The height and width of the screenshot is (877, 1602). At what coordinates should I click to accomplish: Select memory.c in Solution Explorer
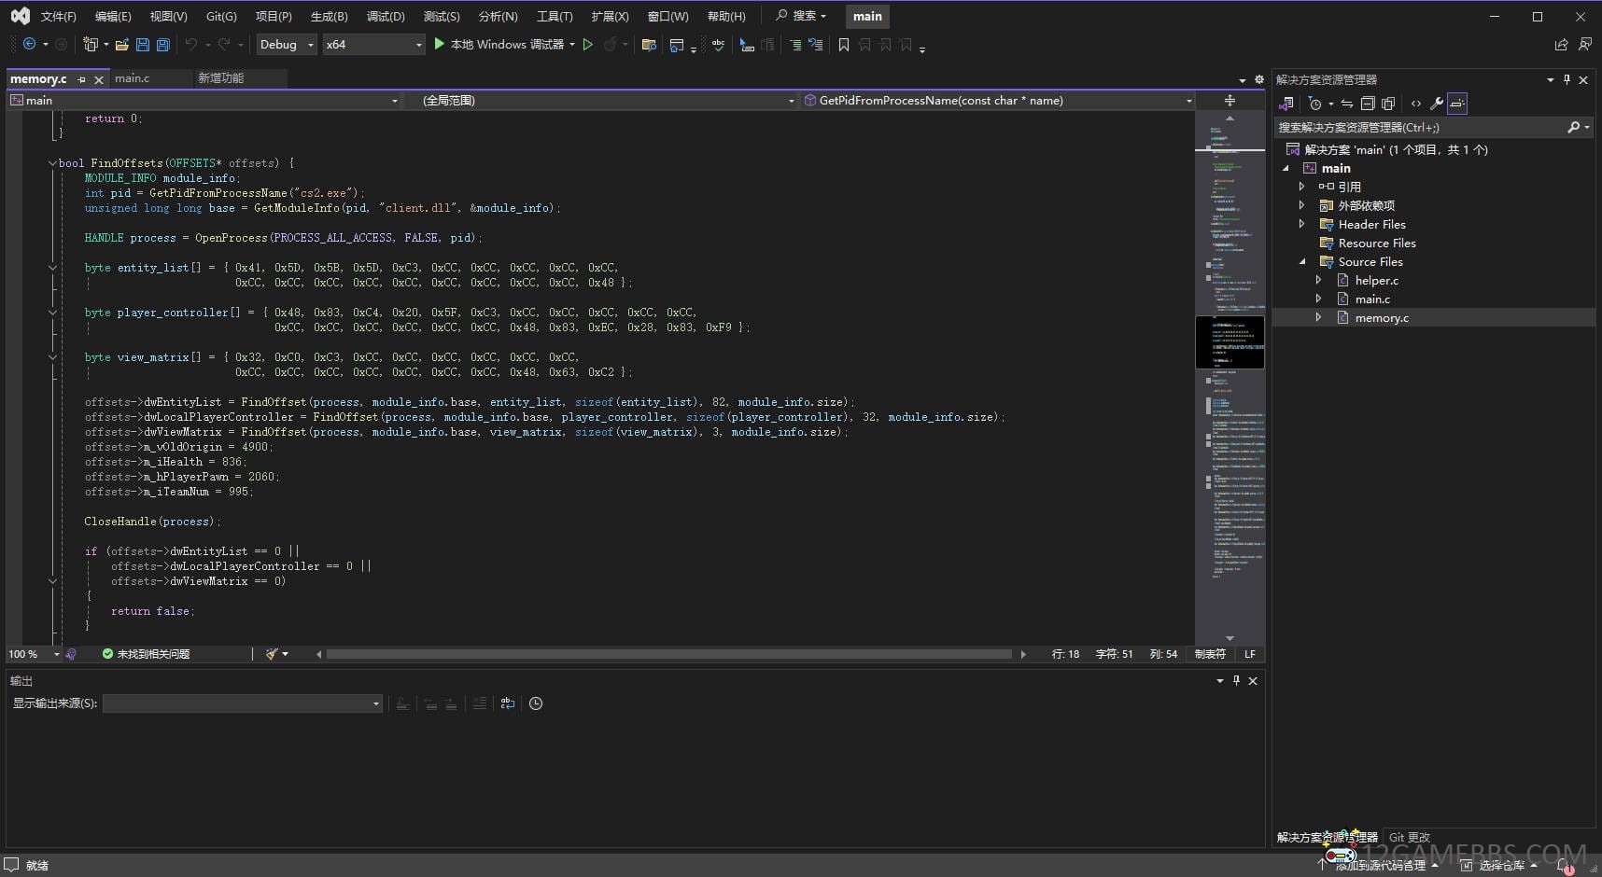tap(1382, 317)
